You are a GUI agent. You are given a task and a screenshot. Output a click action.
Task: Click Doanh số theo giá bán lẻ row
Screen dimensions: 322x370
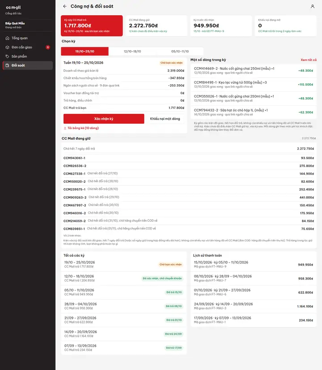click(x=124, y=71)
